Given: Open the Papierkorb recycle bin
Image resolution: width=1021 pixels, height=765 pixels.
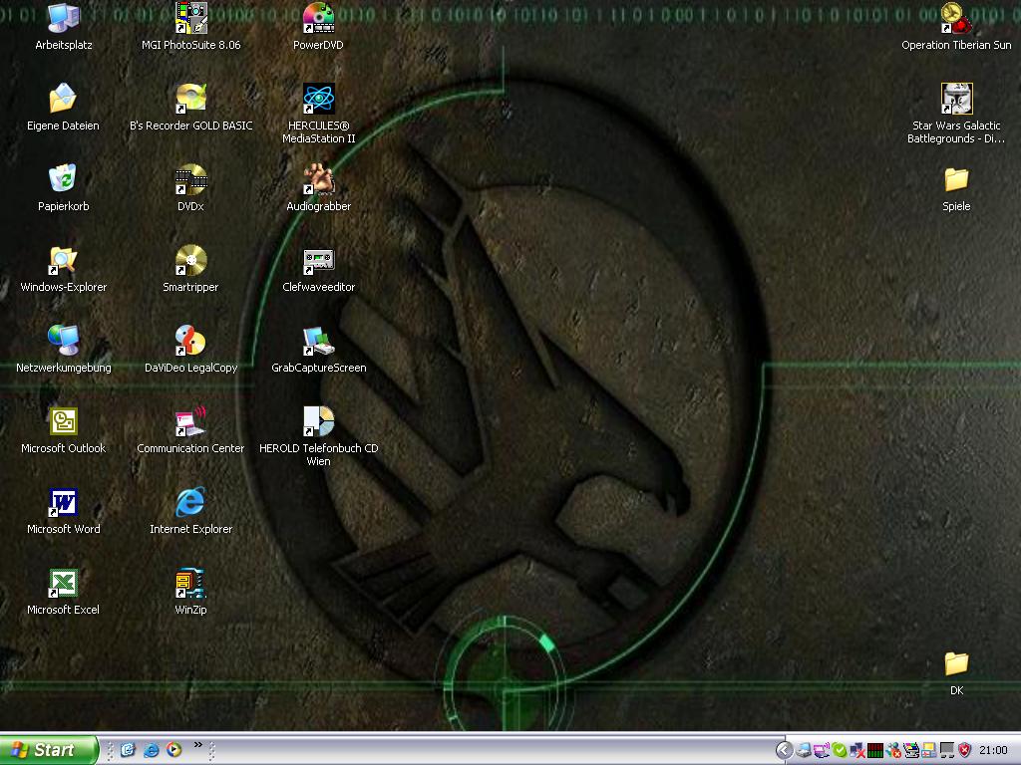Looking at the screenshot, I should (x=63, y=179).
